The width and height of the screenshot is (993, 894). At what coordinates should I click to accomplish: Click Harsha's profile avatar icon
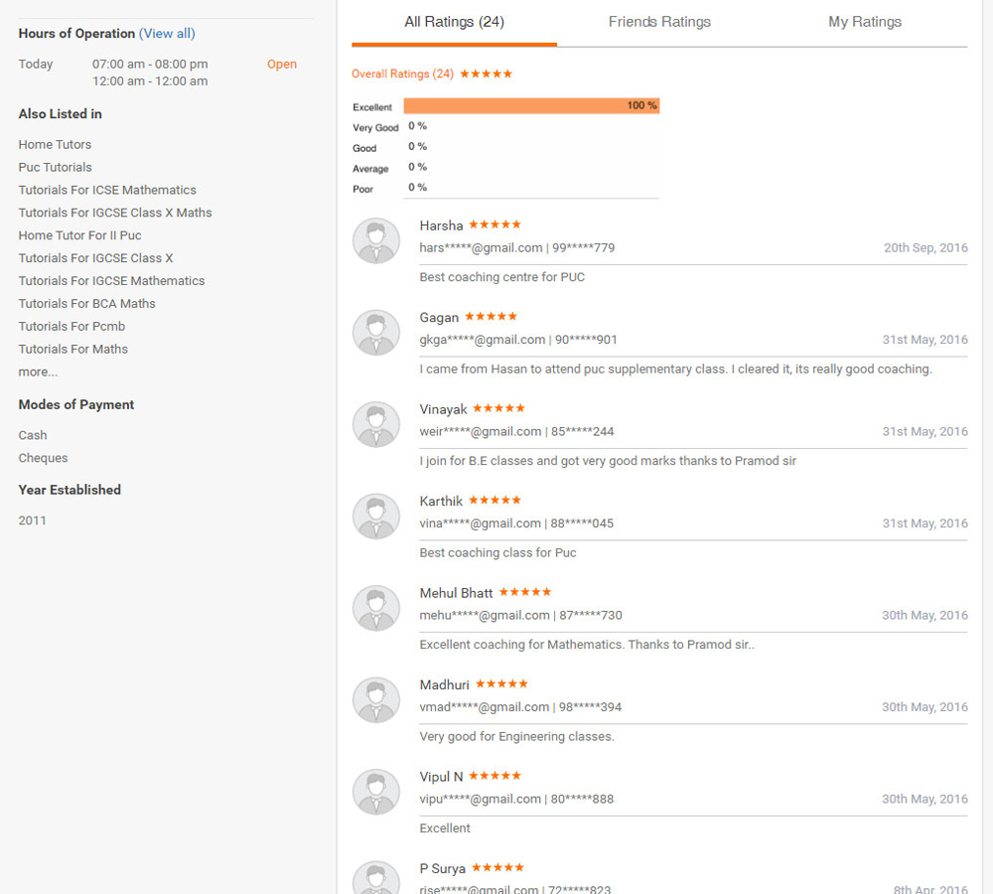(376, 240)
